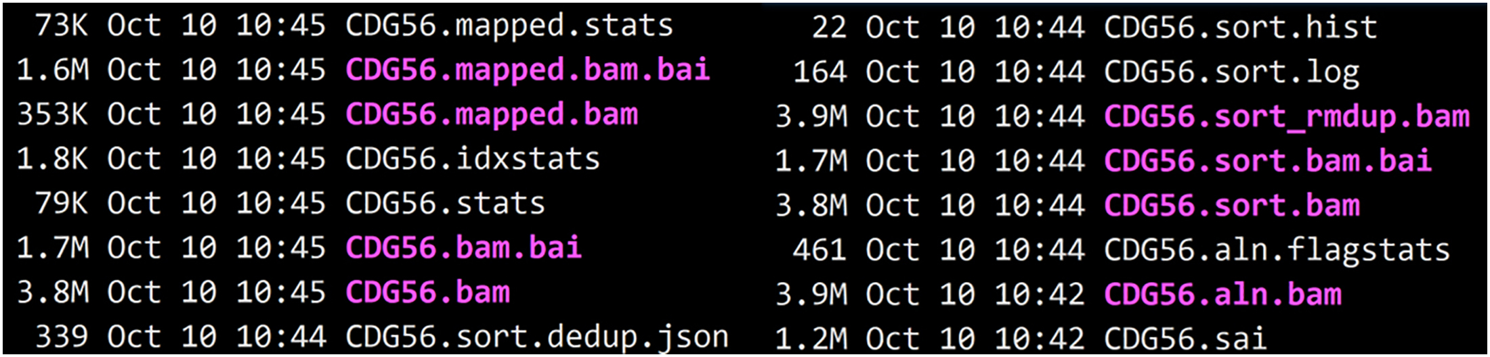Click the CDG56.aln.bam file name

[1222, 295]
